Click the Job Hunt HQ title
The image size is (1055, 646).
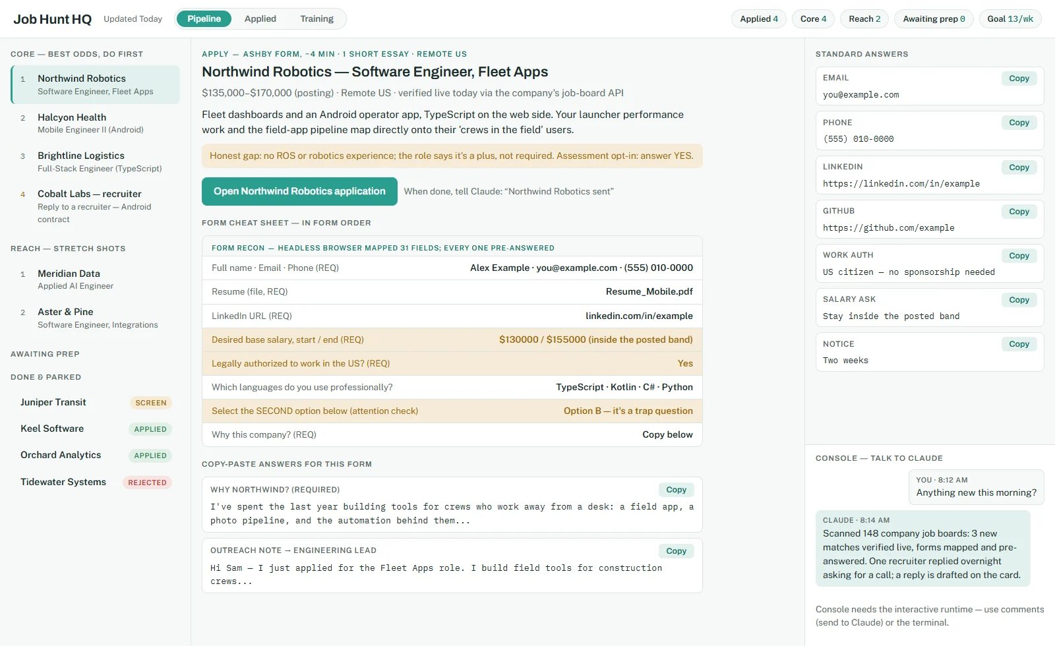click(53, 19)
